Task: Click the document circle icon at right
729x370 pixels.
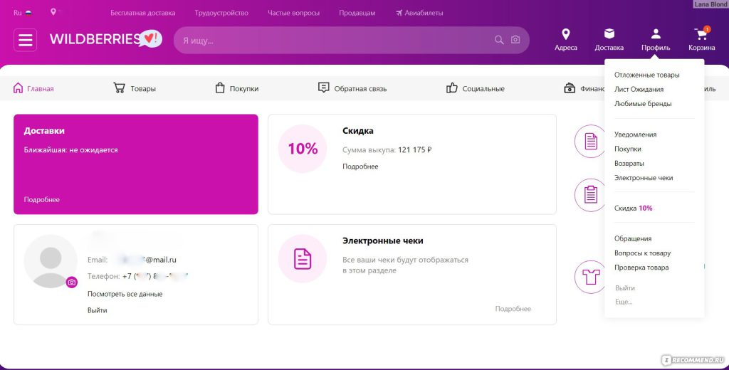Action: point(590,141)
